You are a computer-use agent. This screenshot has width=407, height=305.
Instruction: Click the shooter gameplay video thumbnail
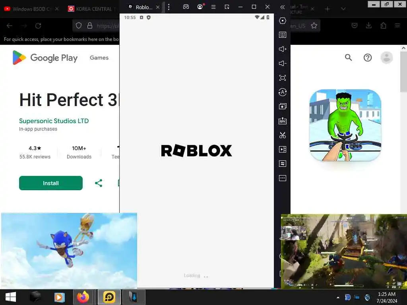(344, 251)
